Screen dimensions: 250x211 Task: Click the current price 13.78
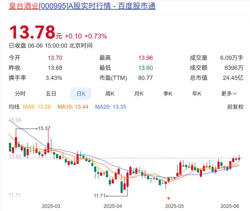32,32
